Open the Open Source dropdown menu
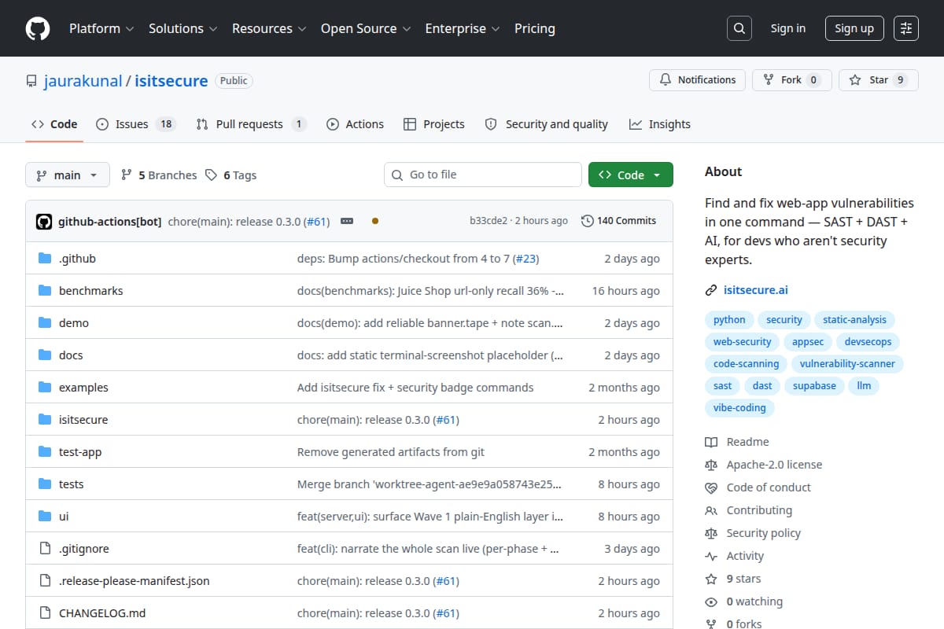944x629 pixels. (x=366, y=28)
